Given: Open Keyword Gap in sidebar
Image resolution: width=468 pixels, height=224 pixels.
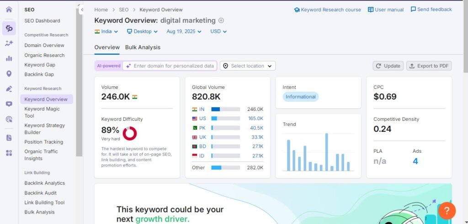Looking at the screenshot, I should pyautogui.click(x=40, y=65).
